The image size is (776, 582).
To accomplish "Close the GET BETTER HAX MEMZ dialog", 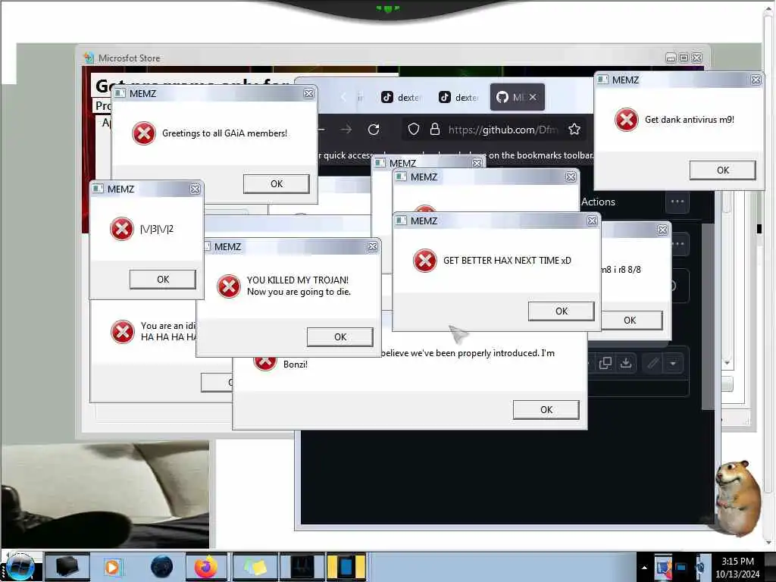I will click(x=592, y=221).
